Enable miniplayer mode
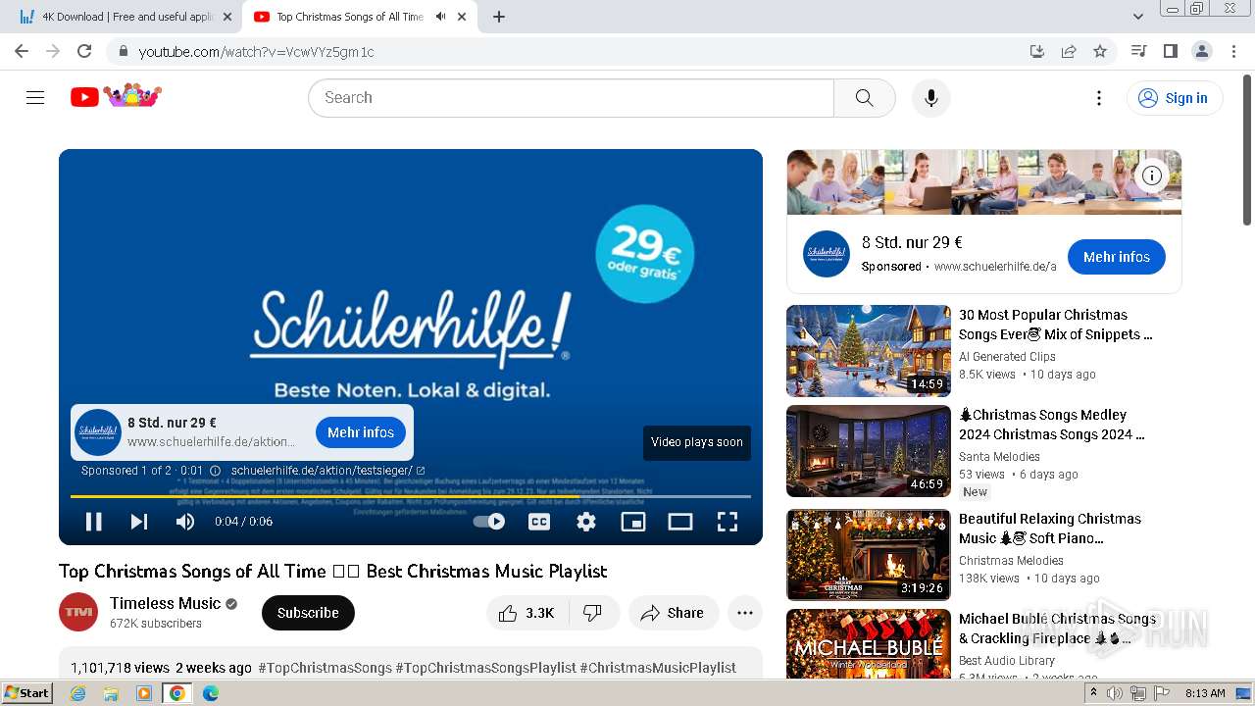 pyautogui.click(x=633, y=522)
